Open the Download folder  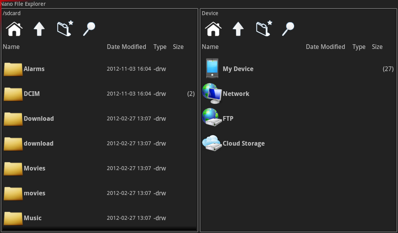point(39,118)
